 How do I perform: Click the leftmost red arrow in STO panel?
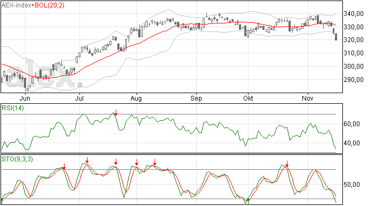[x=64, y=167]
